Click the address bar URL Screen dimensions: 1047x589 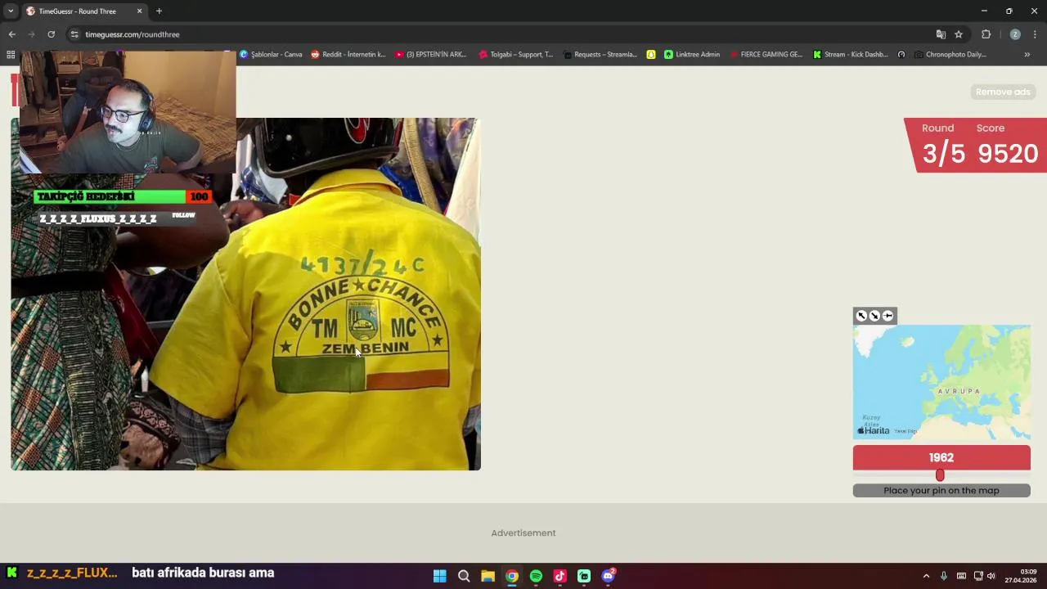133,34
